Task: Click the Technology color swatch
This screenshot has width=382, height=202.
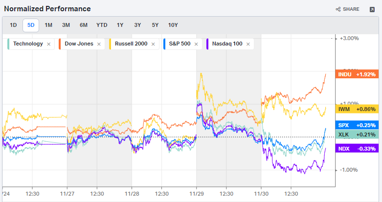Action: pyautogui.click(x=10, y=44)
